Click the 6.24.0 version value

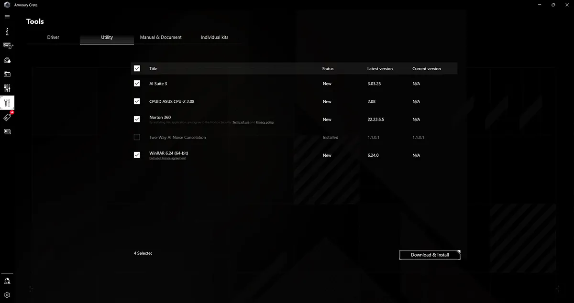coord(373,155)
